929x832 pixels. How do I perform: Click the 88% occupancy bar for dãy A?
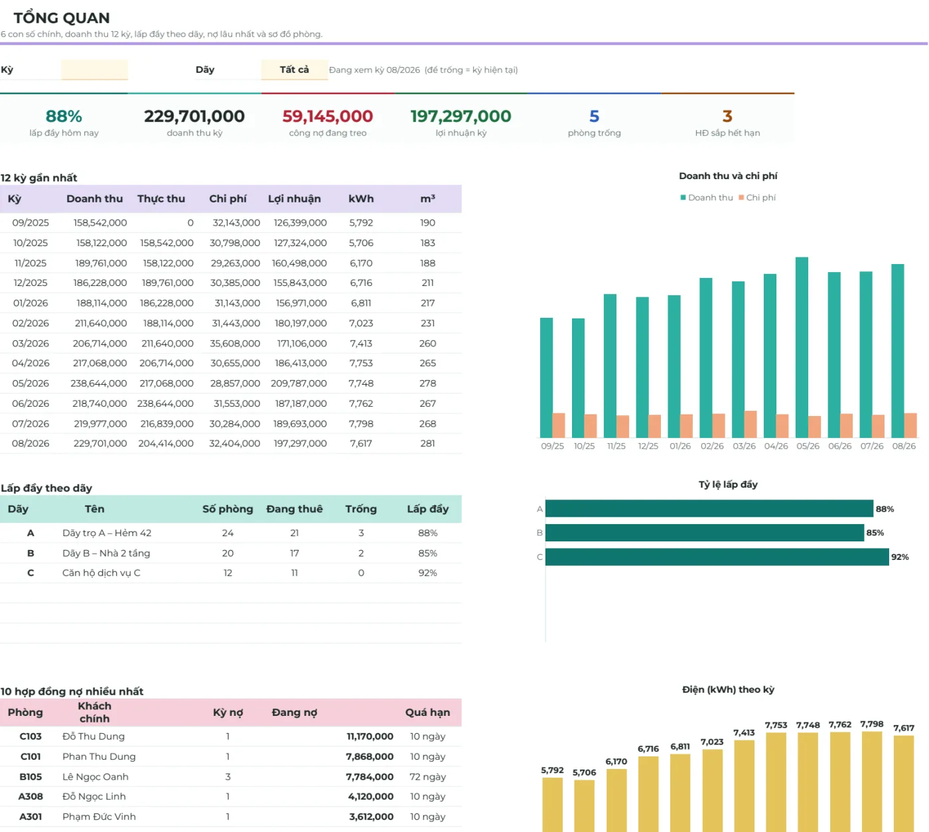click(709, 508)
